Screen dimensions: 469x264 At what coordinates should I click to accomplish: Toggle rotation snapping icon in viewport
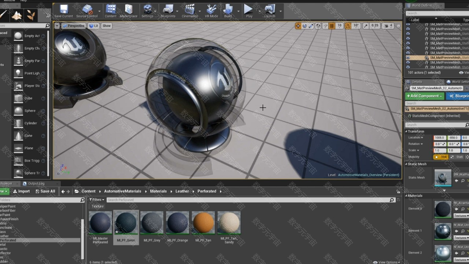[347, 26]
